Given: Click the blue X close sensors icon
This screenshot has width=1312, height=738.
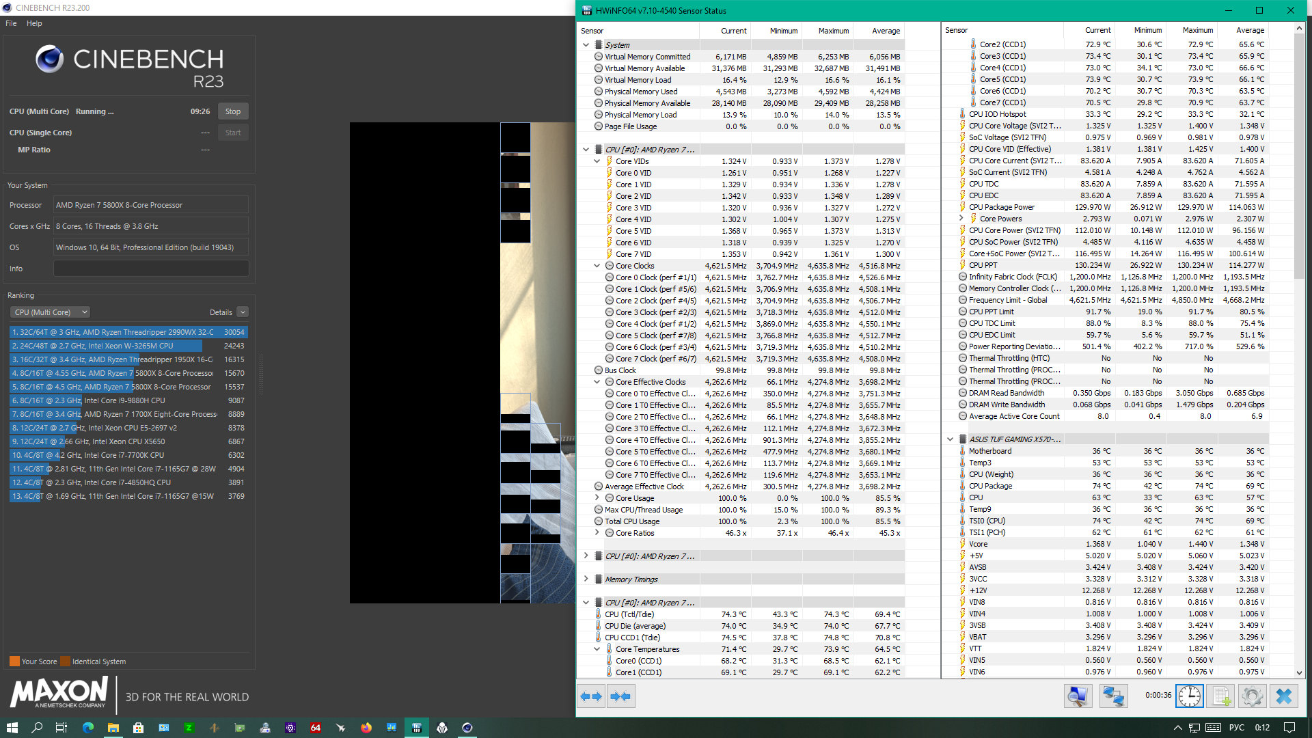Looking at the screenshot, I should point(1284,696).
